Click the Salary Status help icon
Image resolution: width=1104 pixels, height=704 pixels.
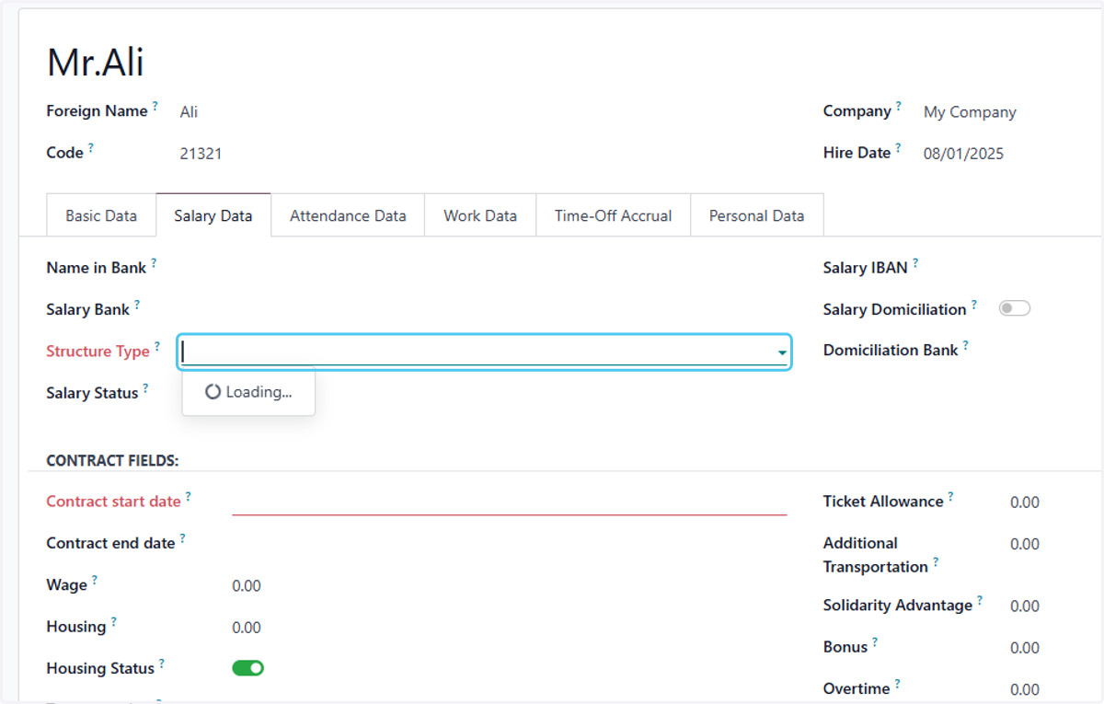click(144, 388)
